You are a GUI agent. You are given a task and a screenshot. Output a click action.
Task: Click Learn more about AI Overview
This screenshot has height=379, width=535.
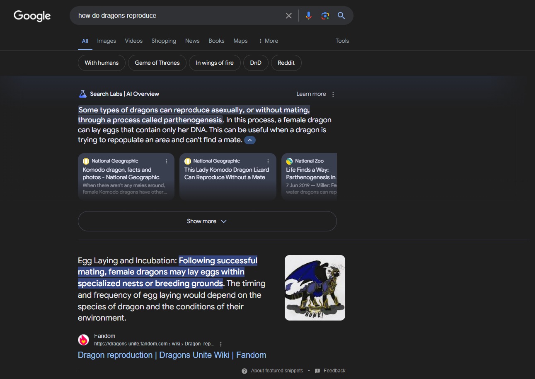311,94
